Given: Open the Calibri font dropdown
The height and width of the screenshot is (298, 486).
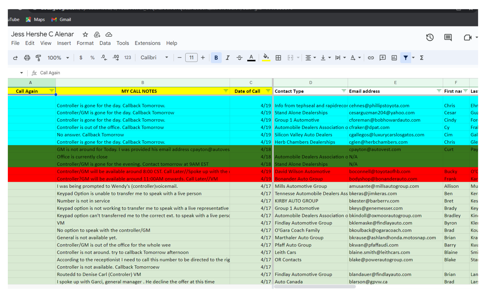Looking at the screenshot, I should click(x=154, y=58).
